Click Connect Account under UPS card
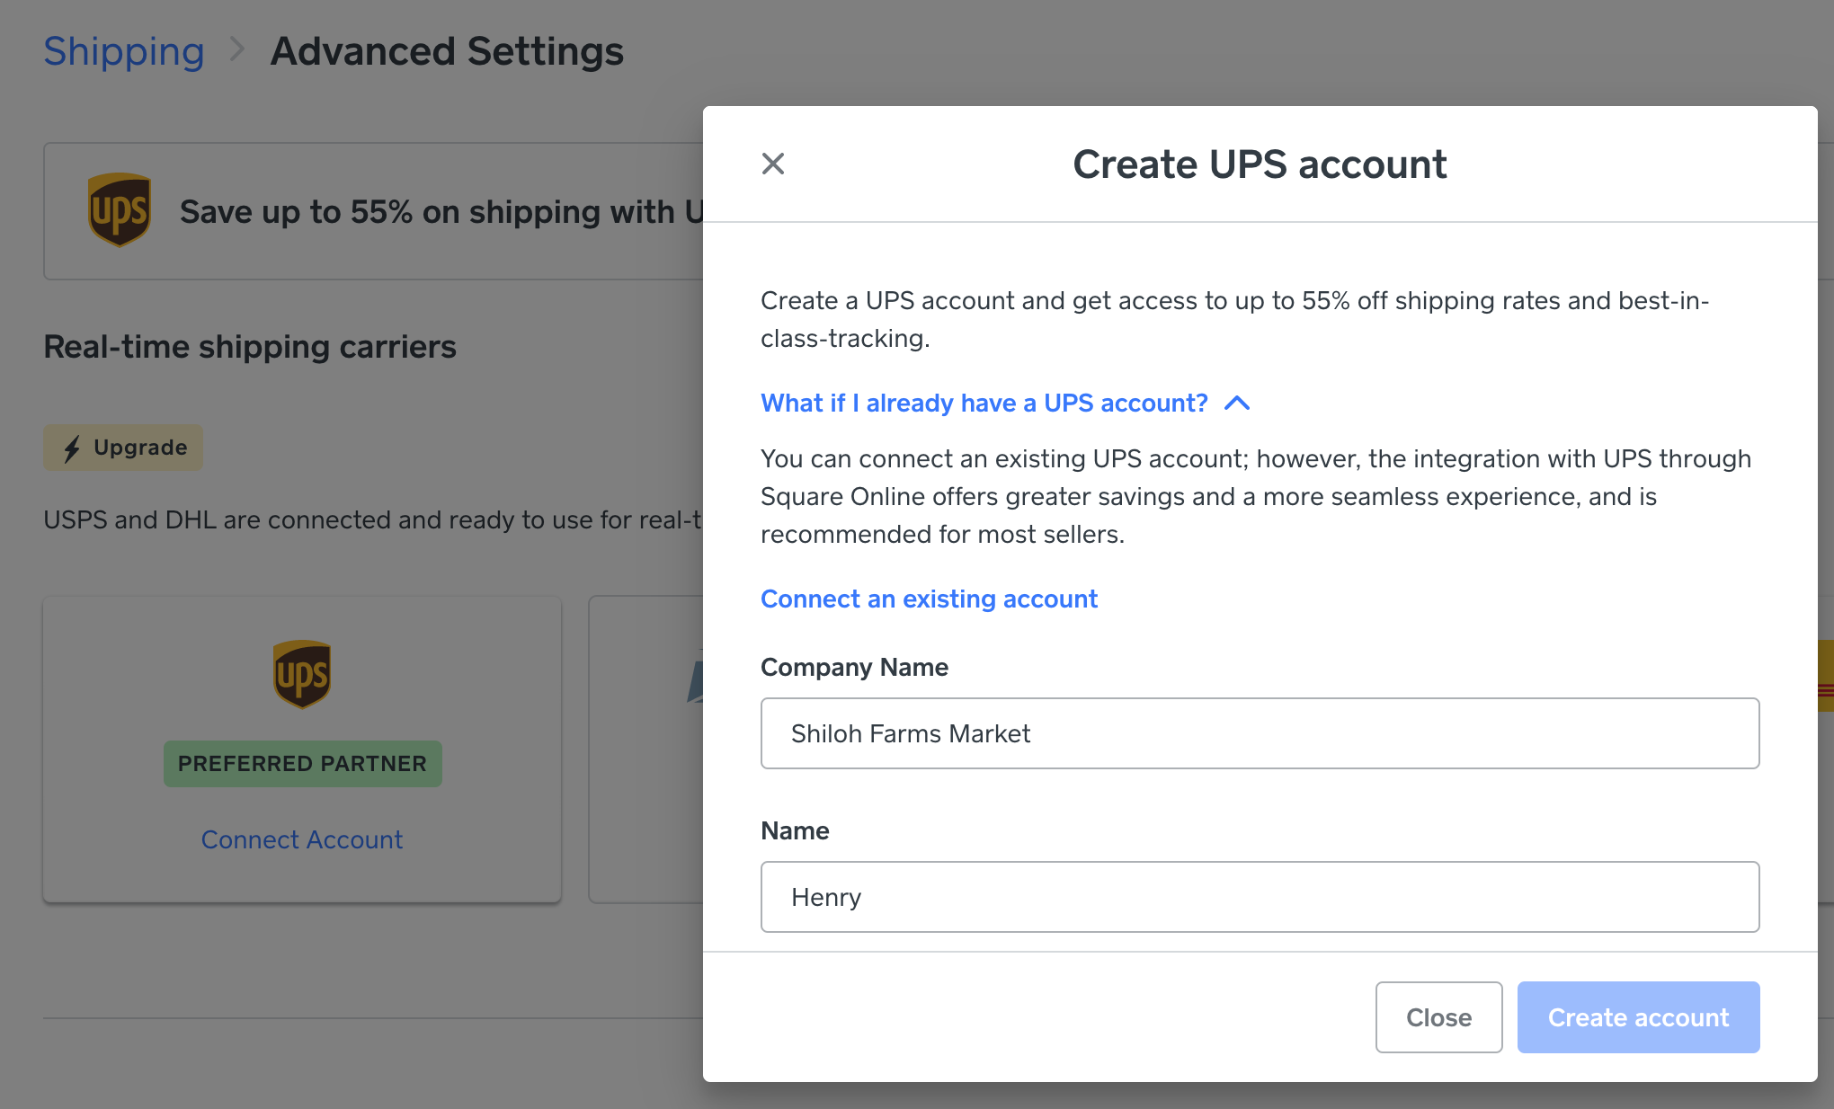The width and height of the screenshot is (1834, 1109). pyautogui.click(x=302, y=839)
